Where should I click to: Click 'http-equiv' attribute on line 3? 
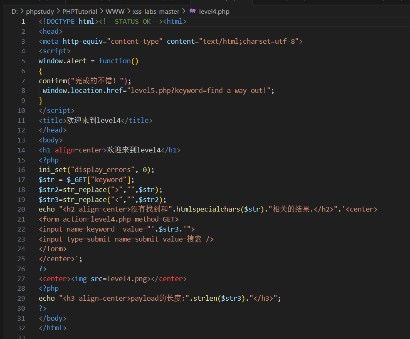coord(83,41)
